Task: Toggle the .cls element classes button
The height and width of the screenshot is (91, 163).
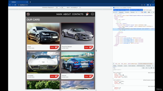Action: [146, 68]
